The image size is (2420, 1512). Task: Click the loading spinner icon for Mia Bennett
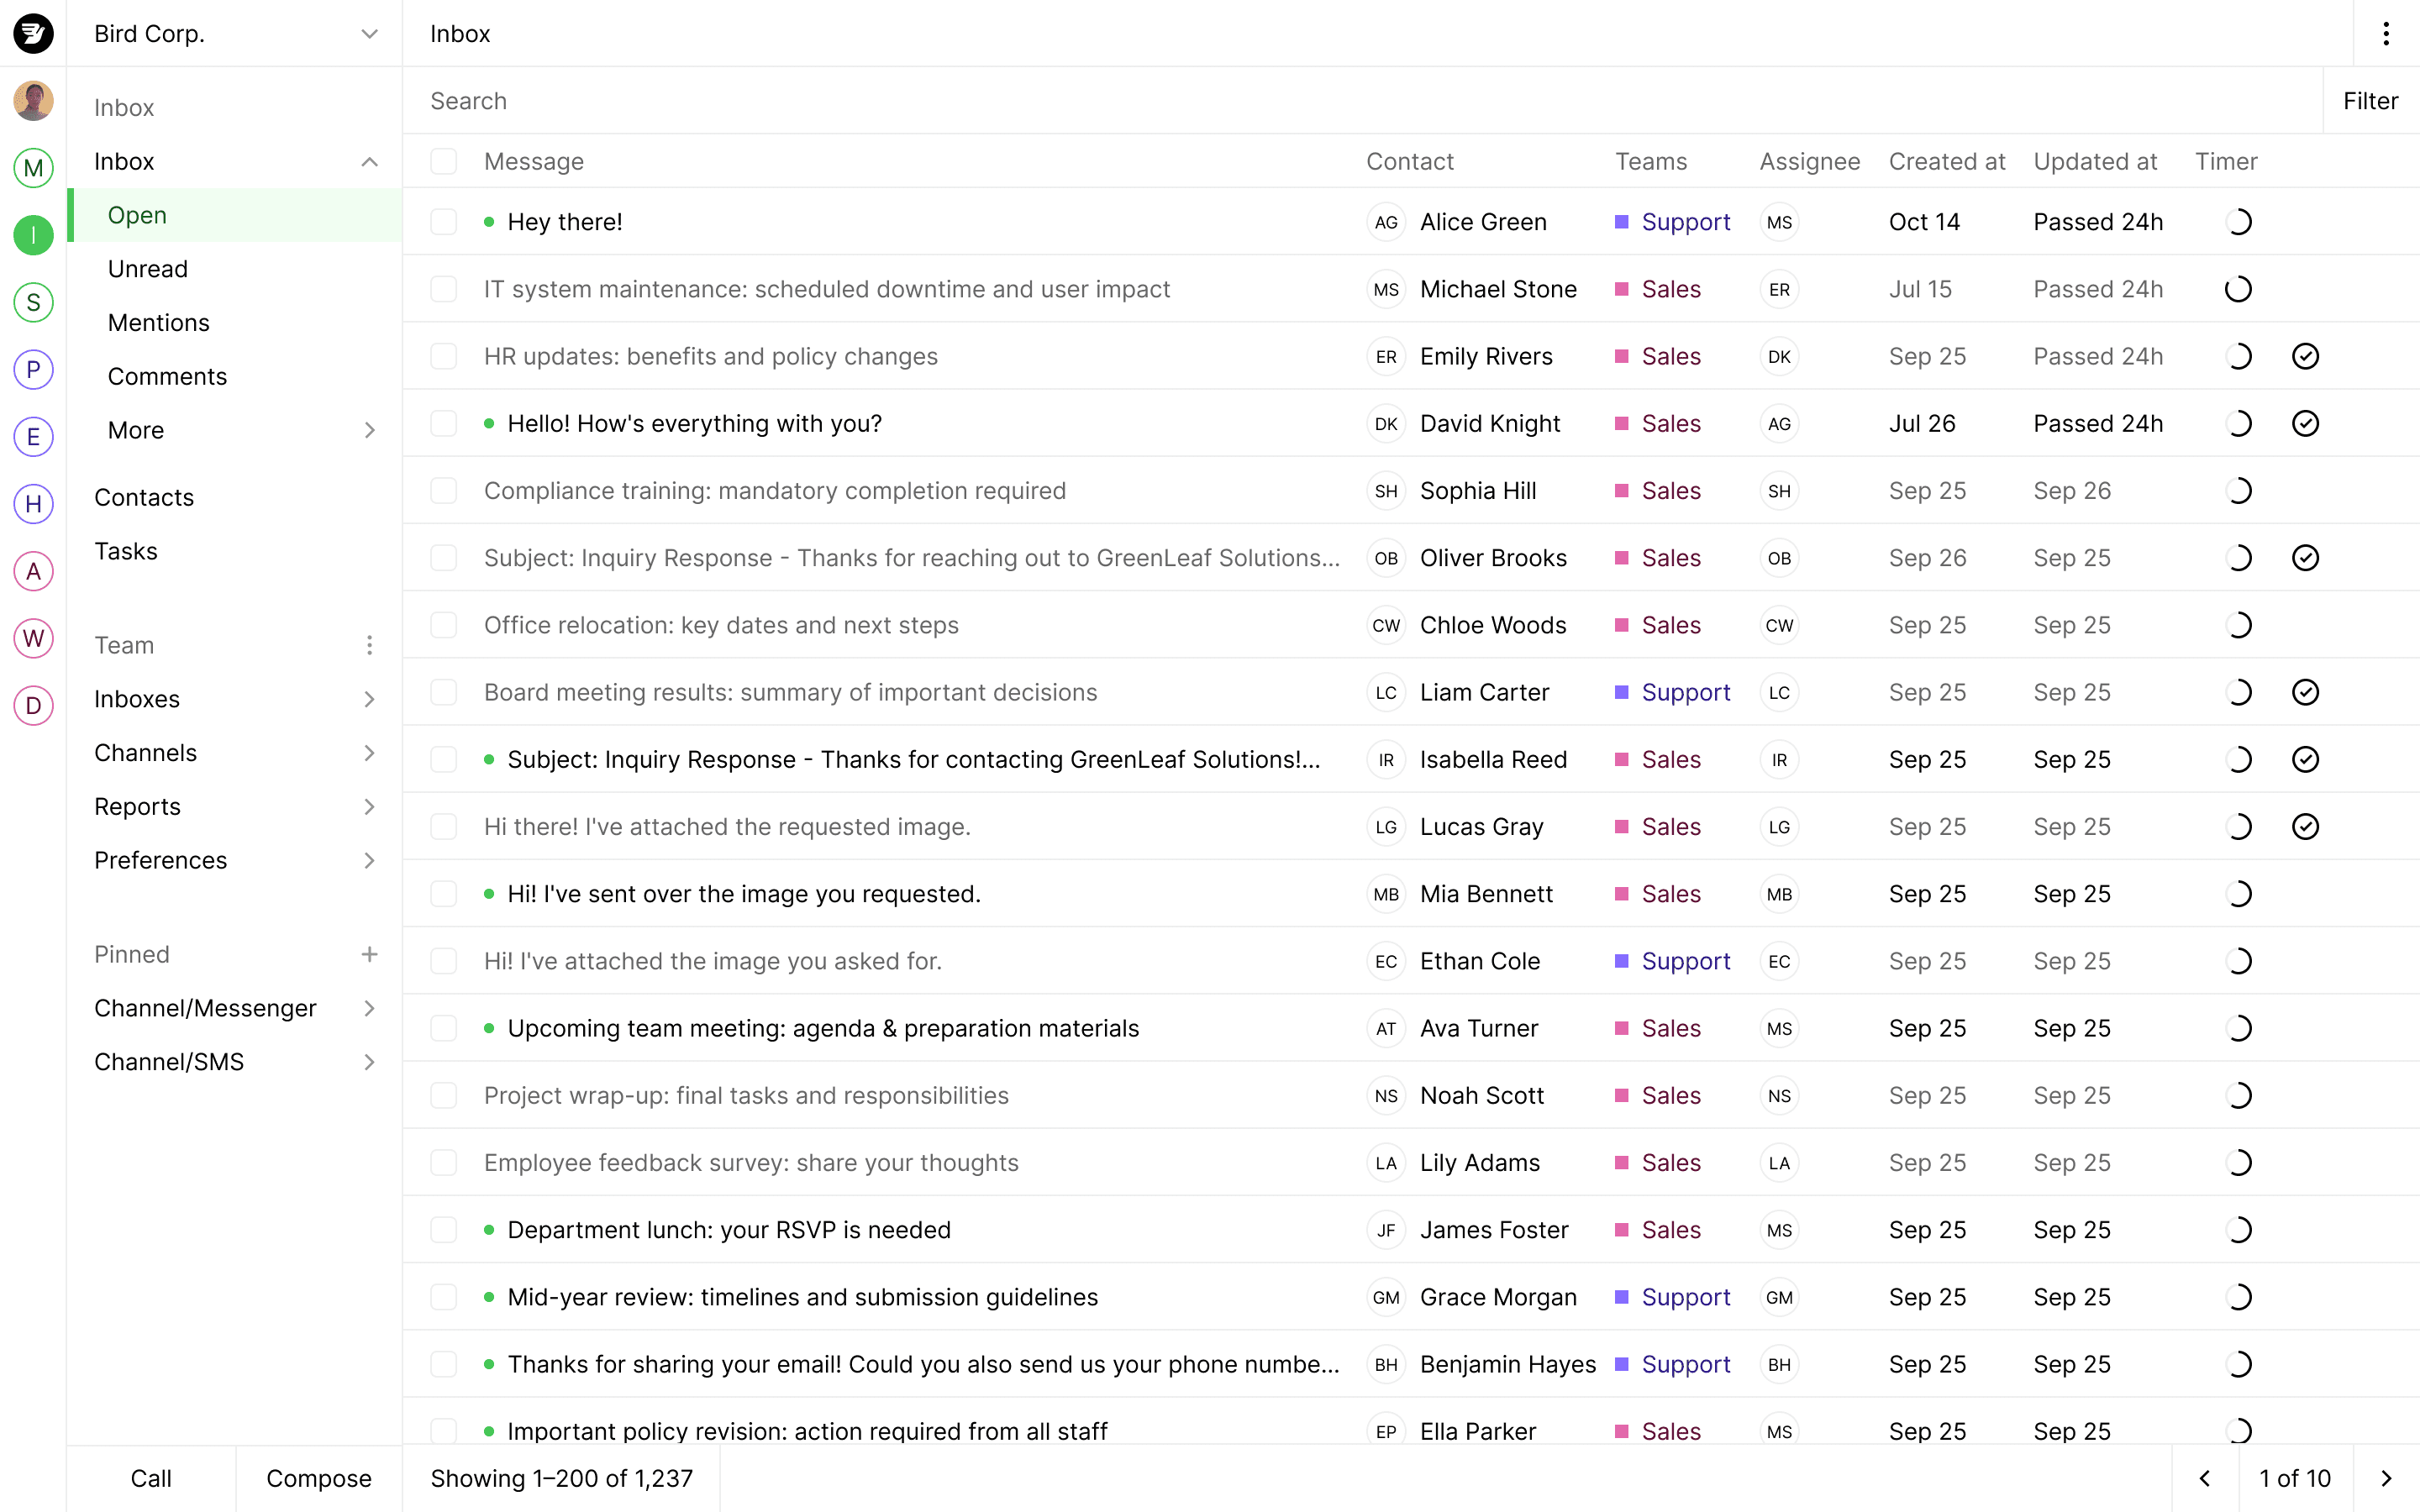click(x=2237, y=894)
